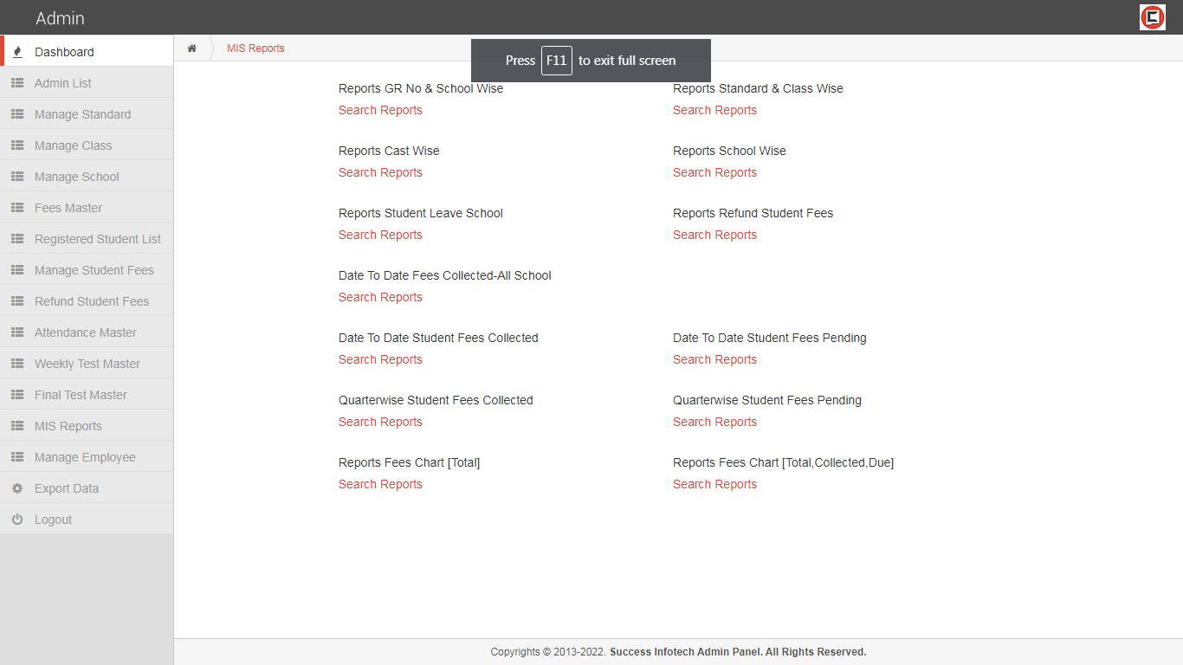Search Reports under Quarterwise Student Fees Pending
Viewport: 1183px width, 665px height.
tap(714, 422)
